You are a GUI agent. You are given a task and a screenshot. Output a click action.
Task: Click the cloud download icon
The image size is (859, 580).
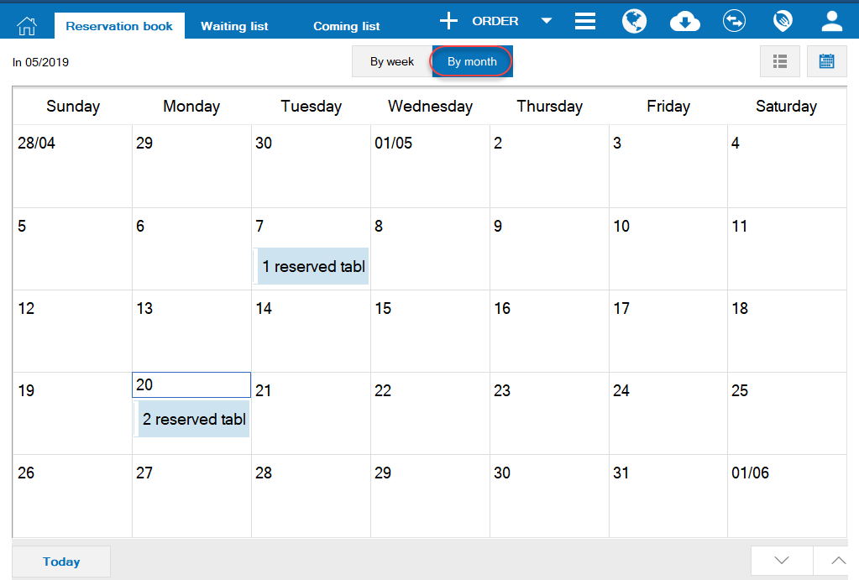(x=685, y=22)
